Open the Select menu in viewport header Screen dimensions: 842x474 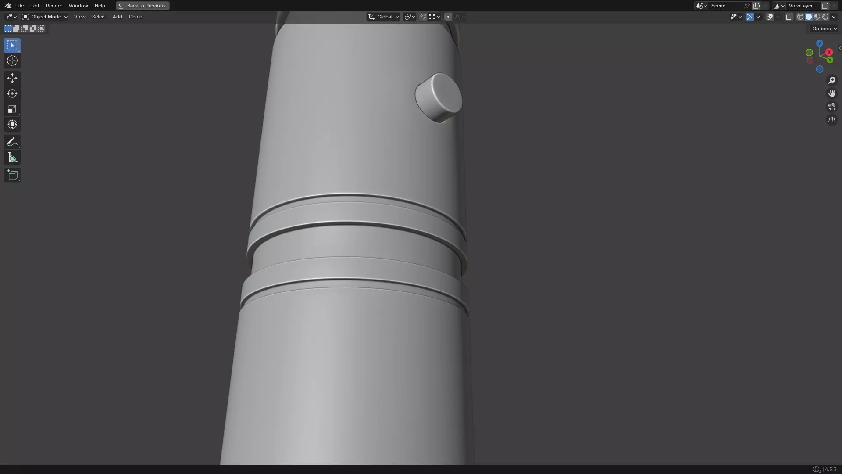point(99,17)
